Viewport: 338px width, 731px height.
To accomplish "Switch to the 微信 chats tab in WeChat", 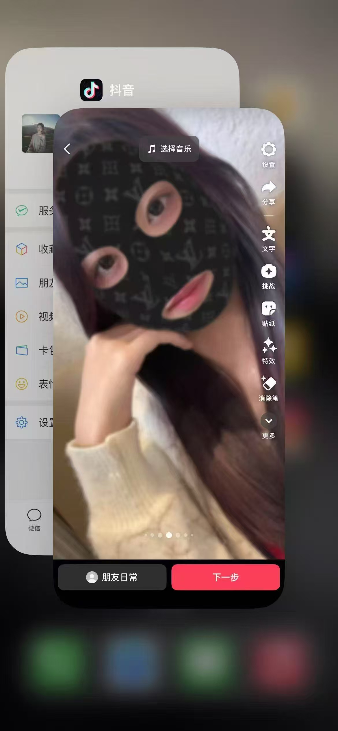I will (x=34, y=520).
